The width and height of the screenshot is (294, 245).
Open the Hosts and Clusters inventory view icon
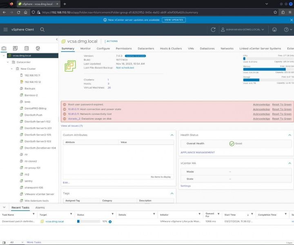point(4,48)
